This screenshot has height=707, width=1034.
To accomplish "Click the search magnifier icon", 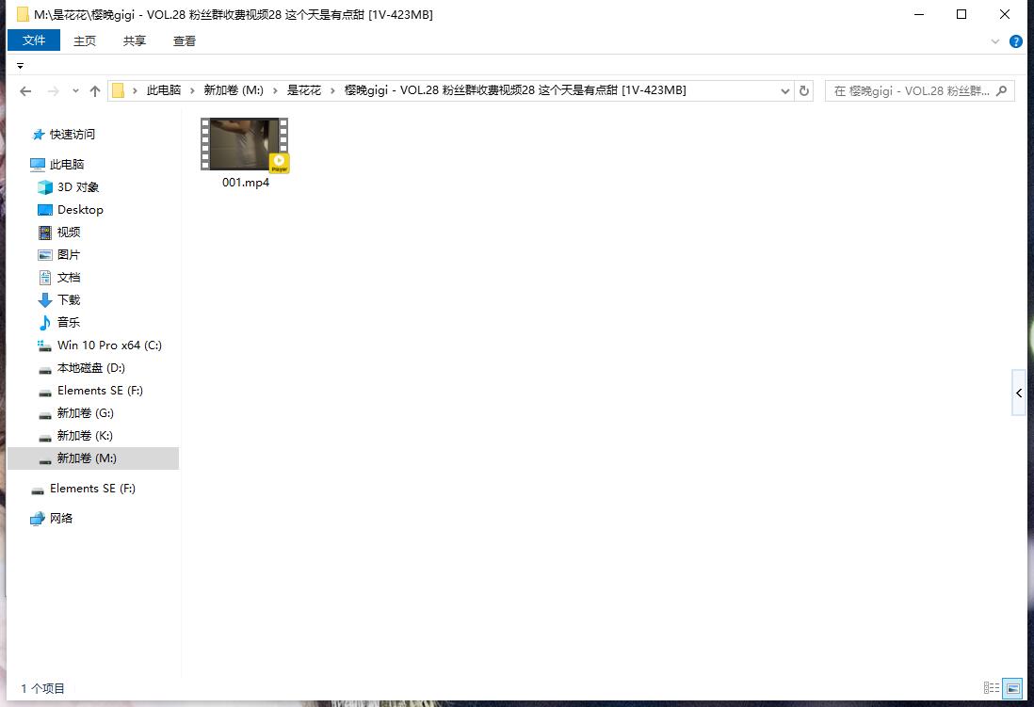I will pos(1002,91).
